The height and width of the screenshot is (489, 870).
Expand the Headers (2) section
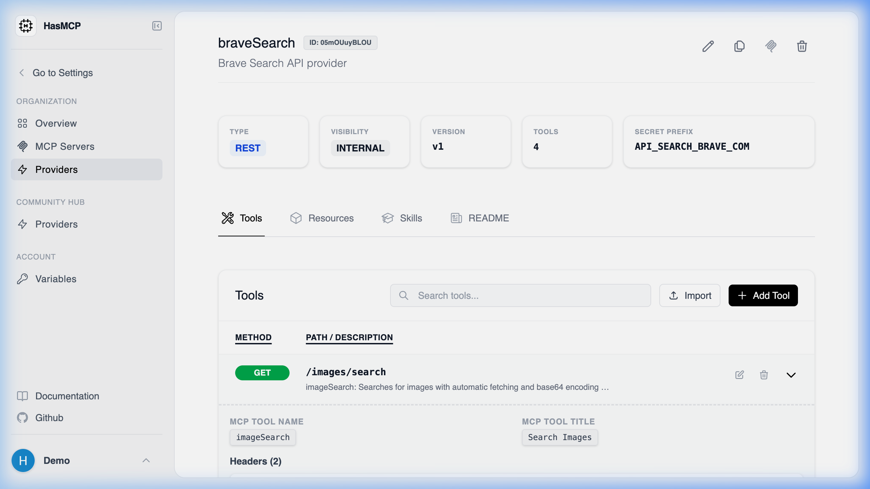click(x=256, y=461)
